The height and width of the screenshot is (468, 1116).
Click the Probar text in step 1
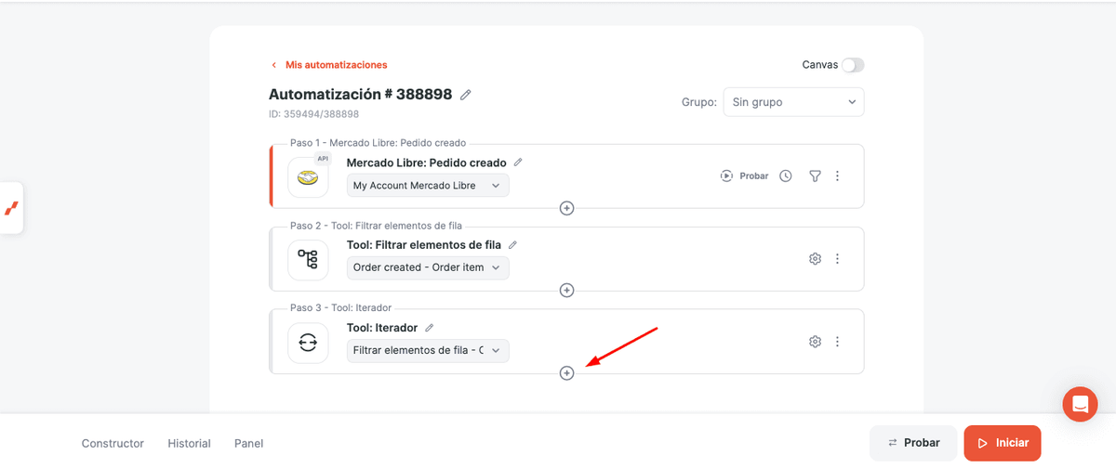click(x=754, y=175)
